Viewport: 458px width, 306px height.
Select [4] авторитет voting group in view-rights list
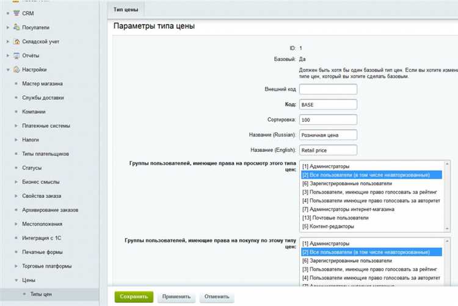tap(371, 201)
